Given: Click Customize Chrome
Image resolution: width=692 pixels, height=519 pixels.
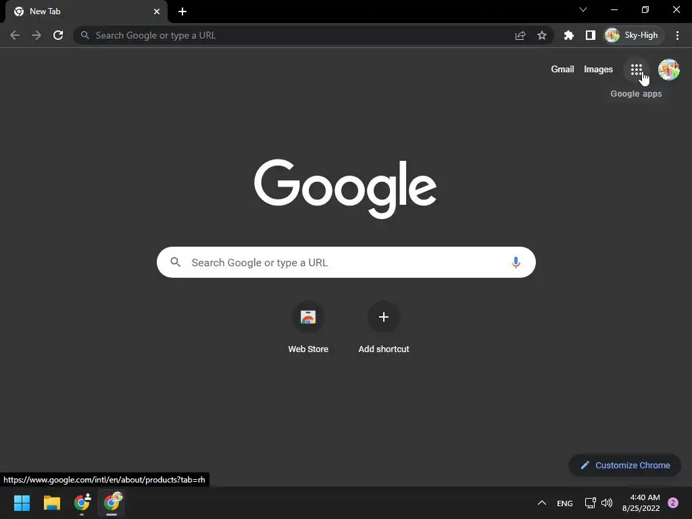Looking at the screenshot, I should pos(625,465).
